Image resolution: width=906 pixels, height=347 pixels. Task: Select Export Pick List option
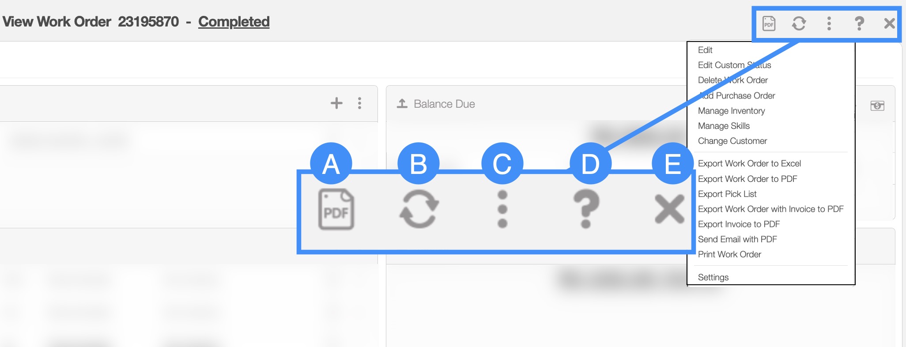[x=727, y=194]
